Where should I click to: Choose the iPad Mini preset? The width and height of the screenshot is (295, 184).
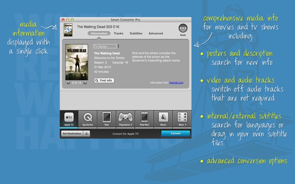pos(145,119)
